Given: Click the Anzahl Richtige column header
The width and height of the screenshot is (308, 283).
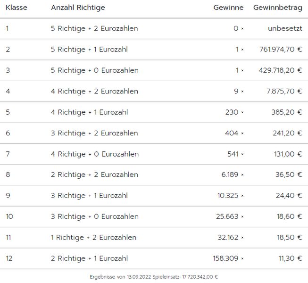Looking at the screenshot, I should tap(78, 8).
